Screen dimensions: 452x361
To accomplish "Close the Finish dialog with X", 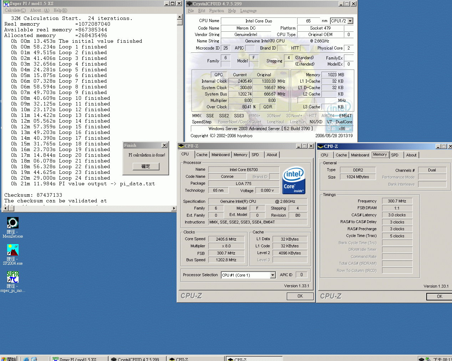I will (x=164, y=145).
